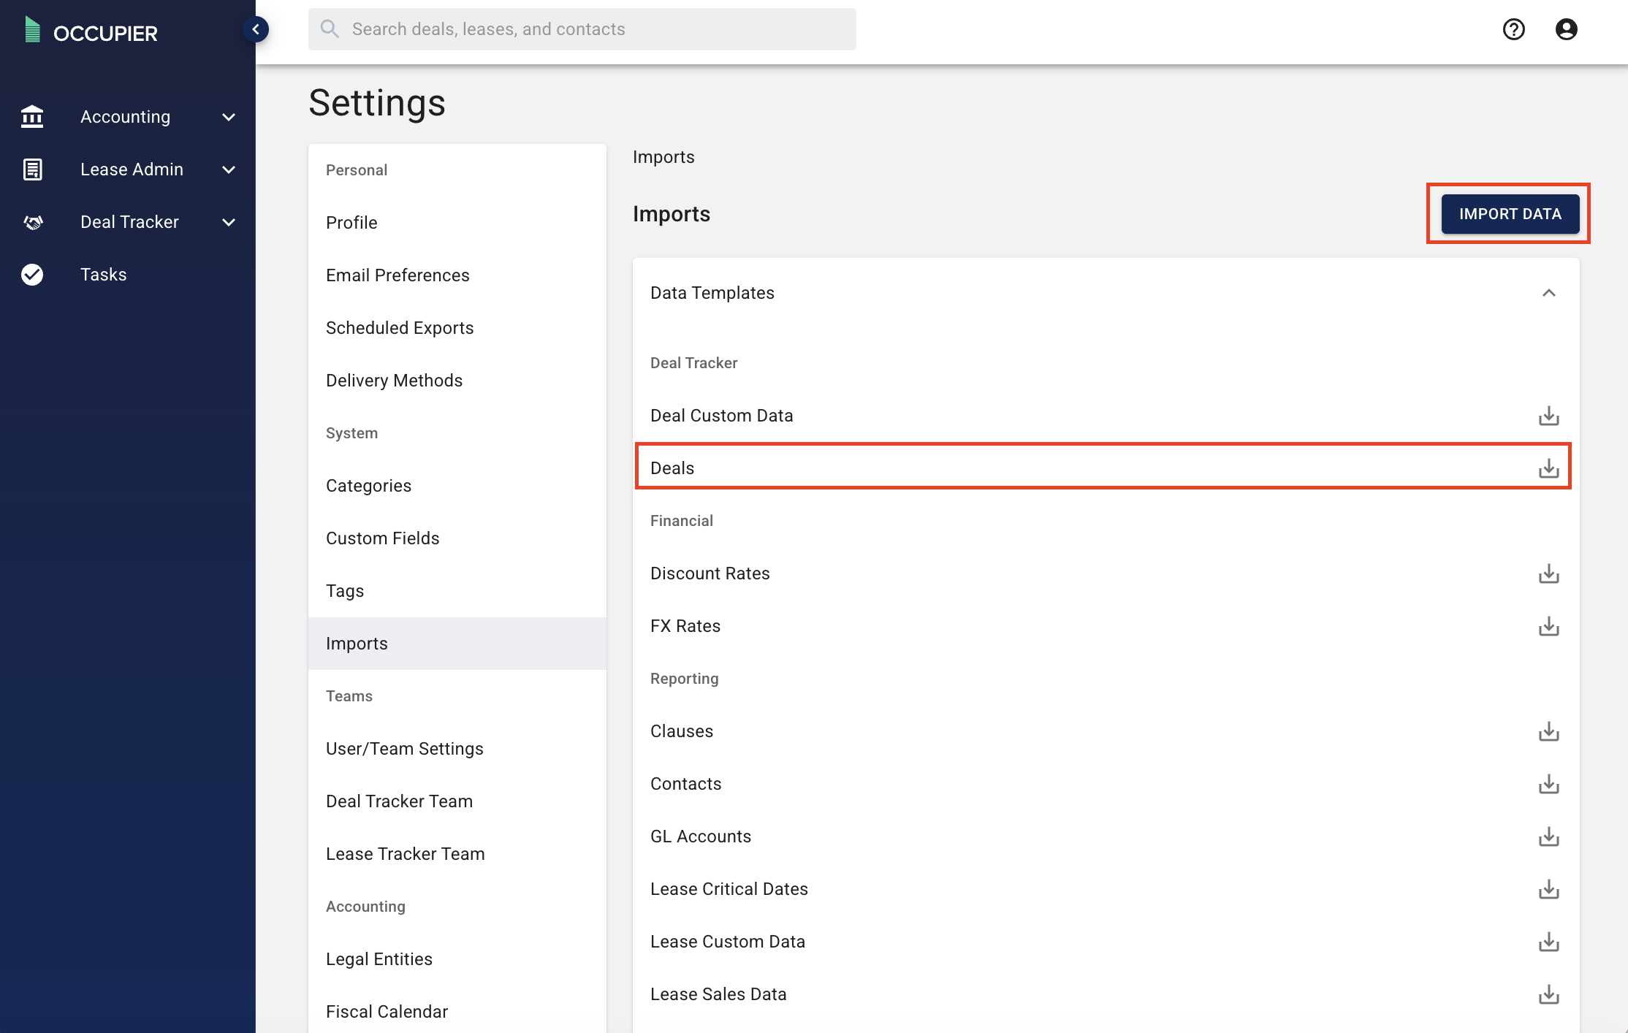
Task: Click the IMPORT DATA button
Action: (x=1510, y=214)
